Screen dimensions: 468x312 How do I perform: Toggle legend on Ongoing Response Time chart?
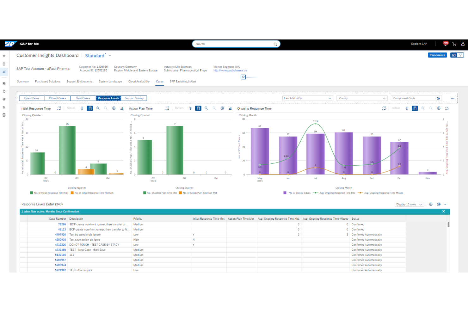pyautogui.click(x=415, y=108)
